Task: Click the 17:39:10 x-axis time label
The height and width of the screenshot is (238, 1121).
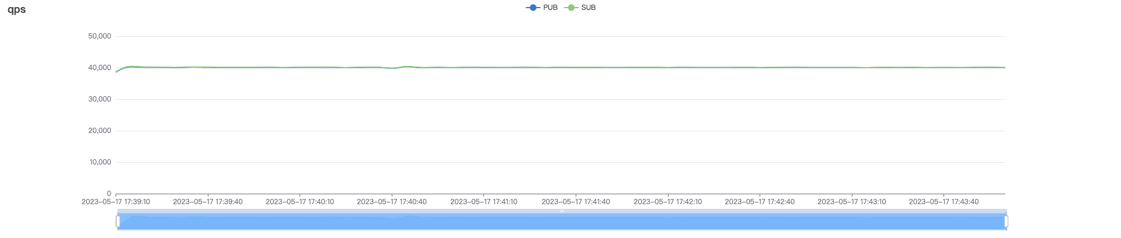Action: point(116,202)
